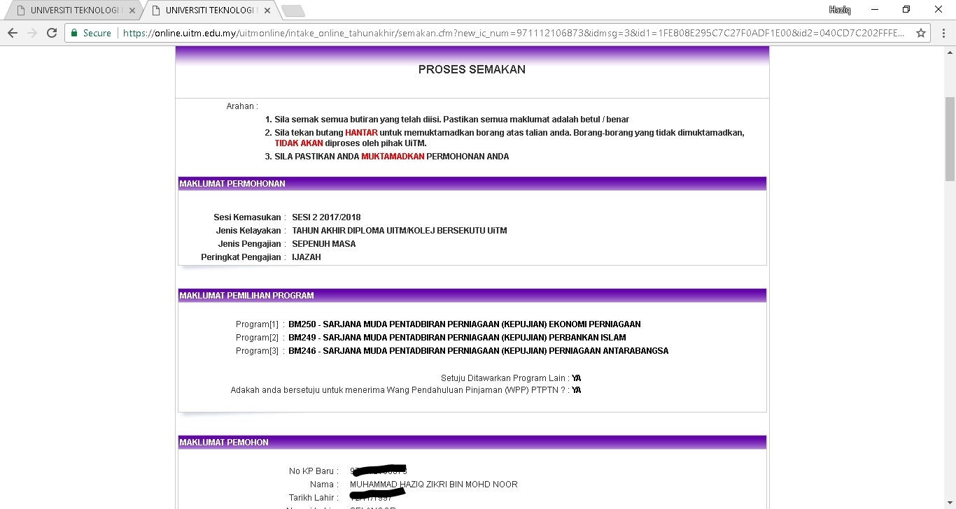Restore down the Chrome window
956x509 pixels.
click(x=906, y=9)
